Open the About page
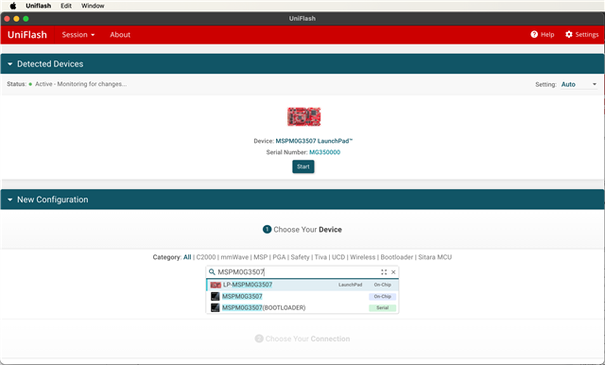This screenshot has width=605, height=365. pyautogui.click(x=120, y=35)
